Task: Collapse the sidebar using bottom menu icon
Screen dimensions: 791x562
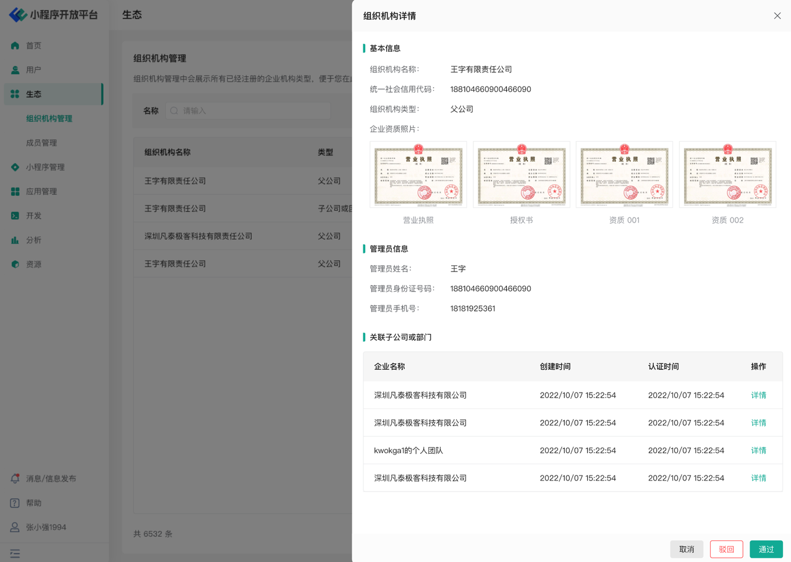Action: click(15, 554)
